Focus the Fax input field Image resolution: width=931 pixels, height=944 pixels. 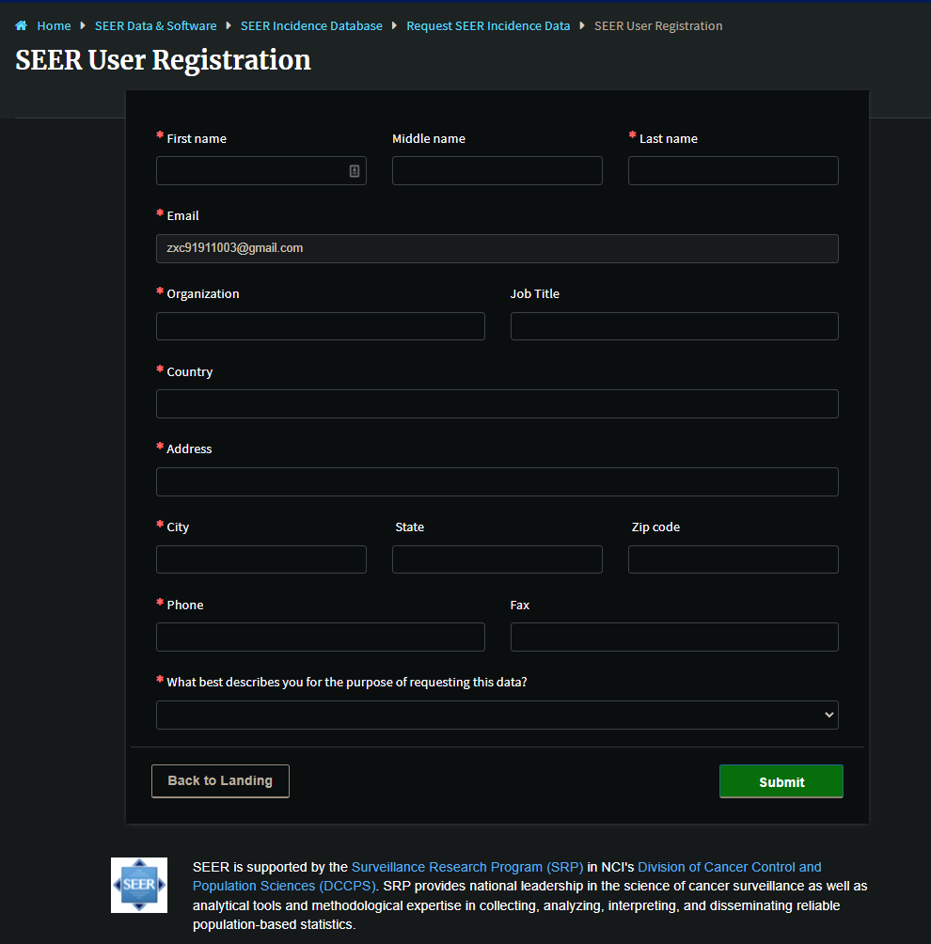click(x=674, y=637)
